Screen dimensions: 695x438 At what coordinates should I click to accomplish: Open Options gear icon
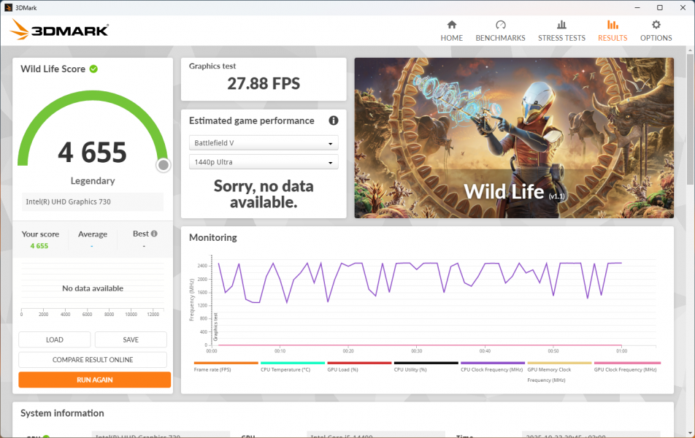click(656, 25)
